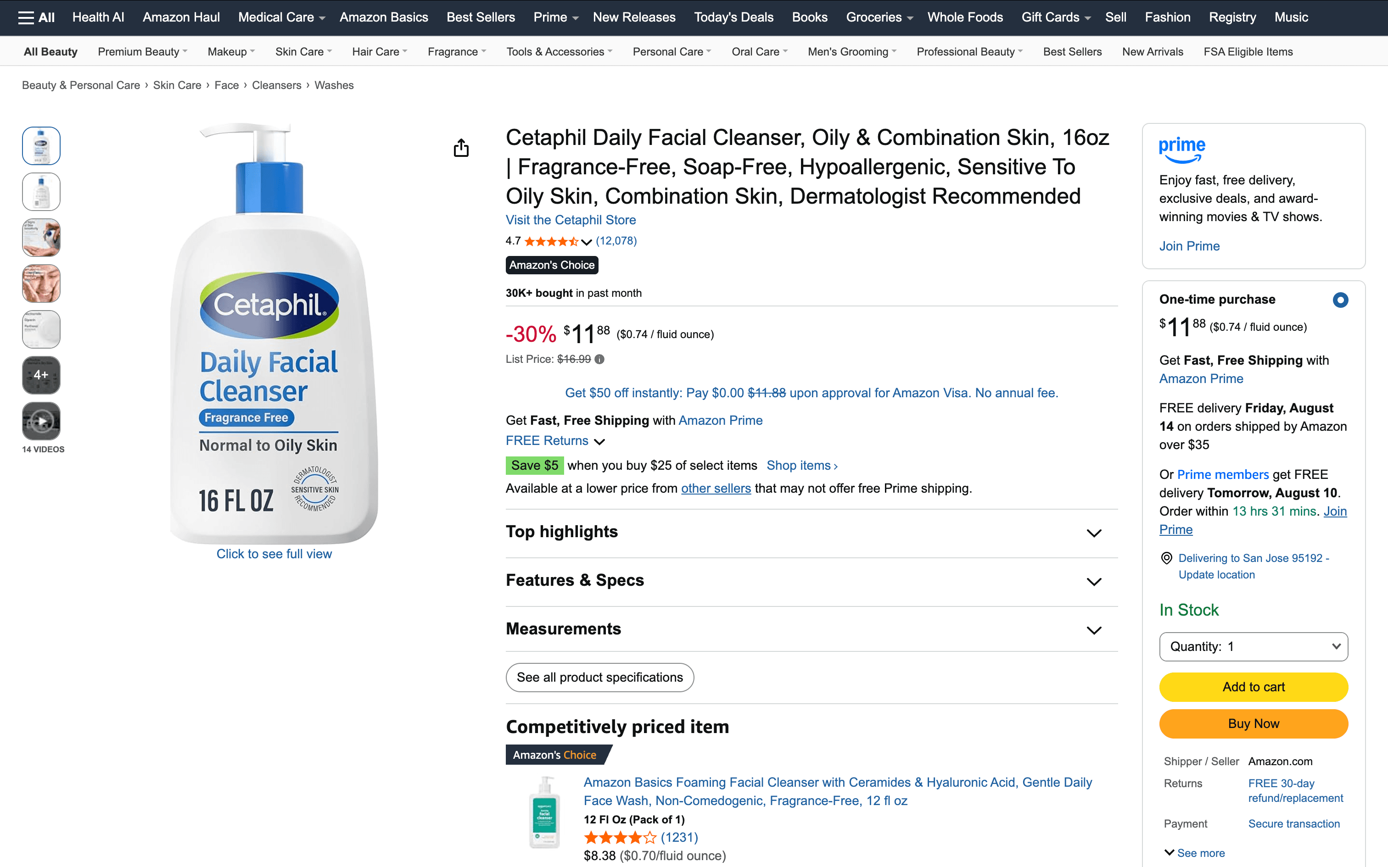Viewport: 1388px width, 867px height.
Task: Expand the Features & Specs section
Action: click(812, 581)
